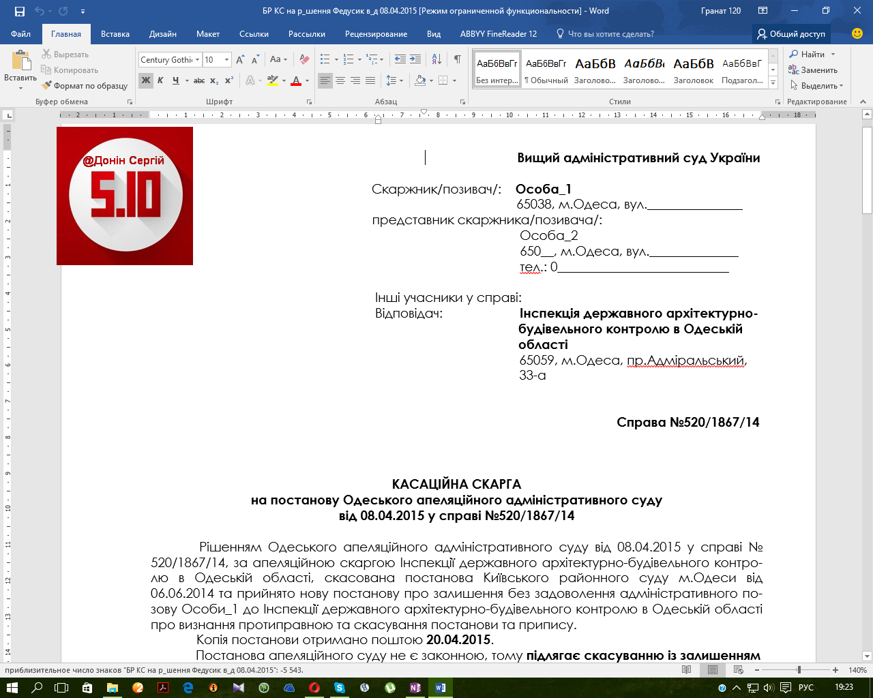
Task: Create a numbered list
Action: point(349,60)
